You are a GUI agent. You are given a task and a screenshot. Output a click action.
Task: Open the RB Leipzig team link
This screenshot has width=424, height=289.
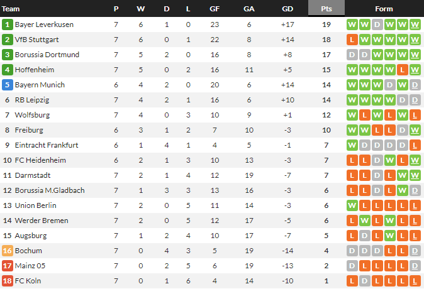33,100
